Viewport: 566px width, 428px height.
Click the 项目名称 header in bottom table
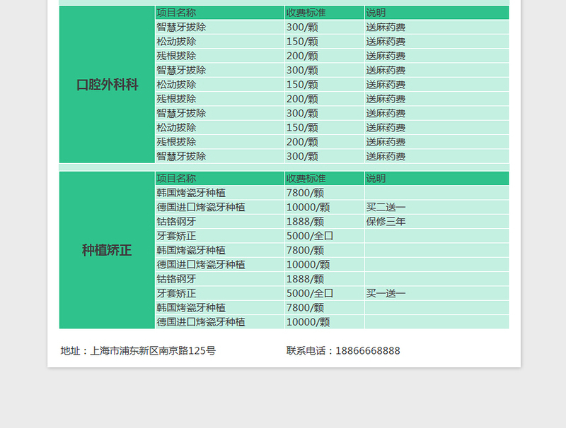[x=177, y=178]
